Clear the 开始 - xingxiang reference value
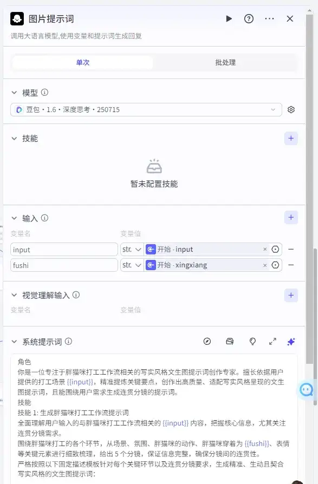Viewport: 318px width, 484px height. click(265, 265)
